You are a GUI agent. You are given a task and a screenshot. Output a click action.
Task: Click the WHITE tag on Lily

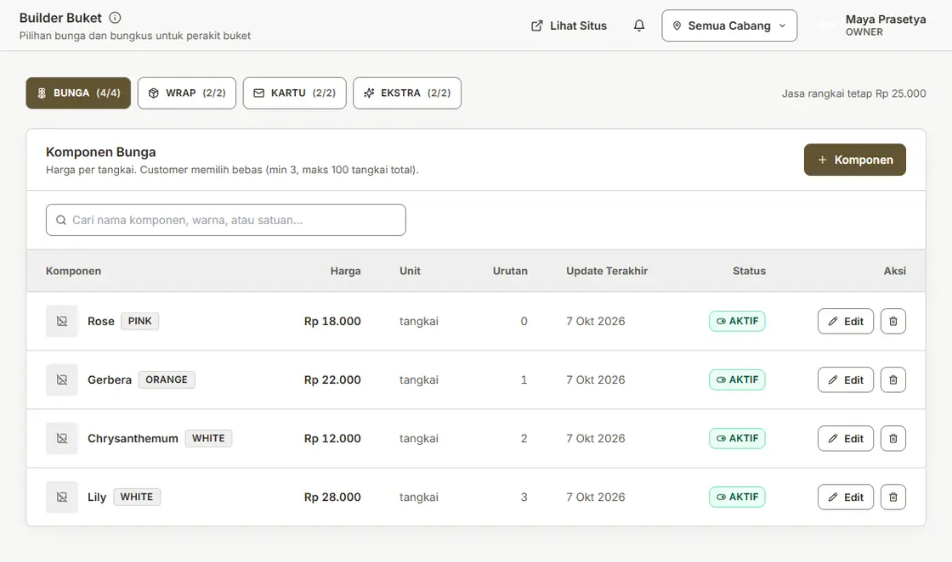137,497
